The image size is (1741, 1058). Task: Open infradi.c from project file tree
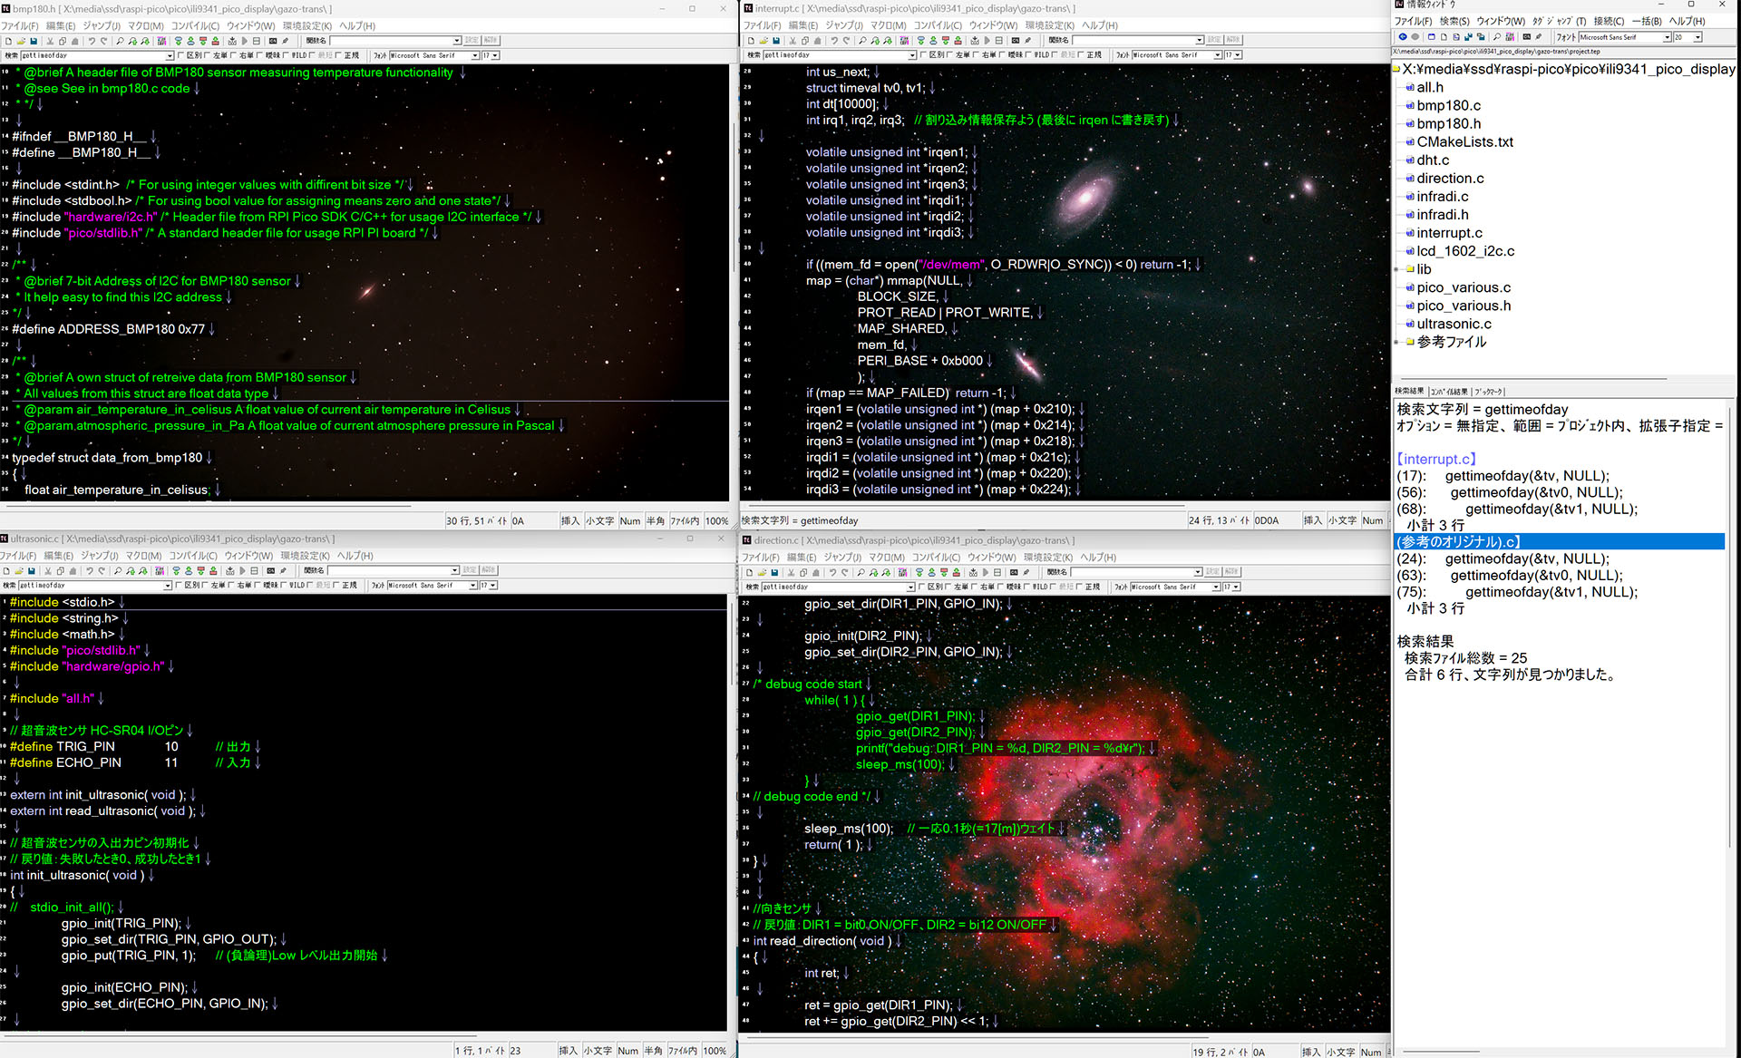click(1442, 197)
